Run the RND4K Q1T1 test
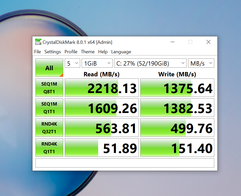This screenshot has height=196, width=241. tap(49, 148)
